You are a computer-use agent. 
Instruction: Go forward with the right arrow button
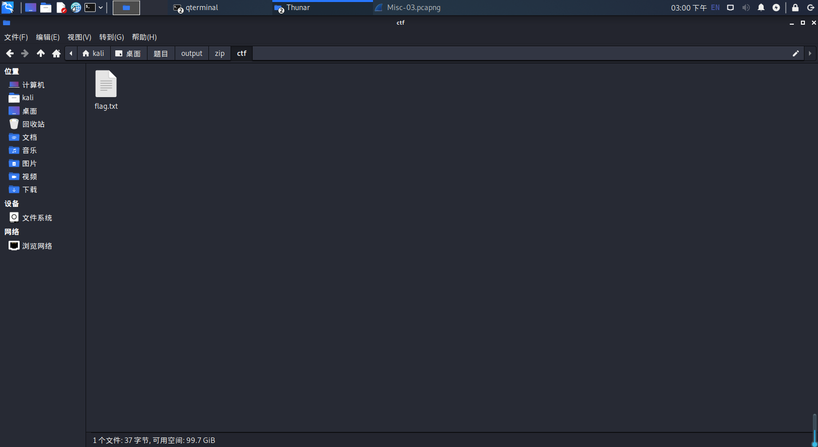pos(25,53)
